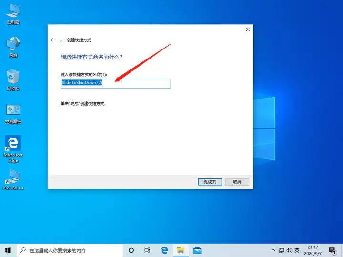Switch input language indicator 英

pyautogui.click(x=297, y=250)
